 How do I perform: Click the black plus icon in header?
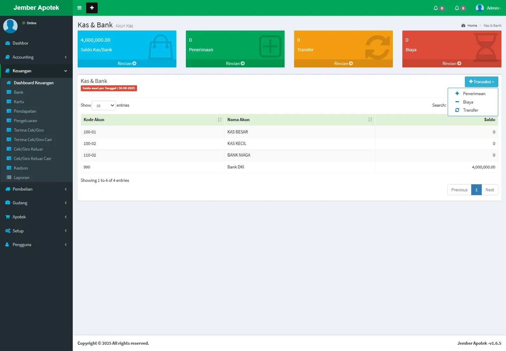pyautogui.click(x=92, y=8)
